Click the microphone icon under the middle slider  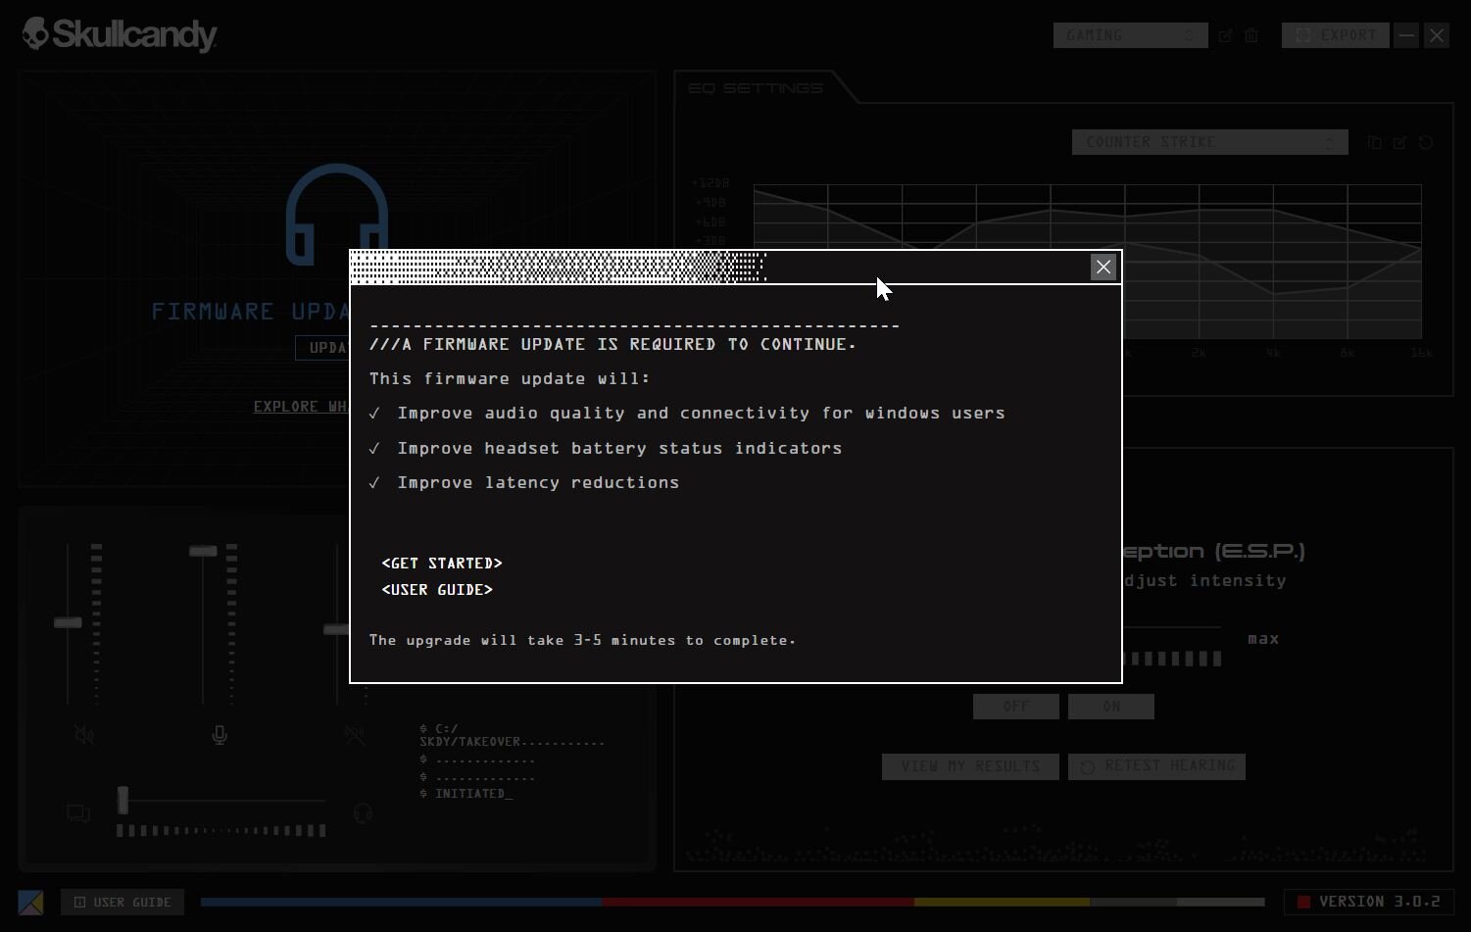[x=220, y=735]
